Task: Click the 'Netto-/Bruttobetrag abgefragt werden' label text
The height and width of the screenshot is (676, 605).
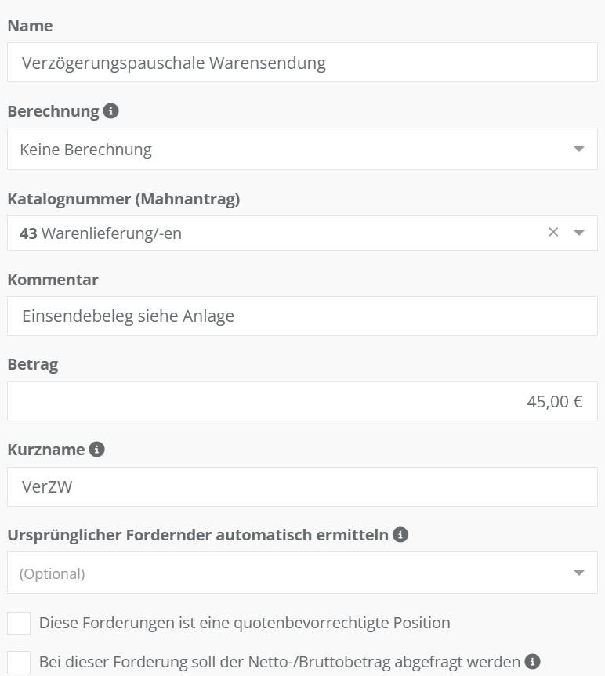Action: pos(280,662)
